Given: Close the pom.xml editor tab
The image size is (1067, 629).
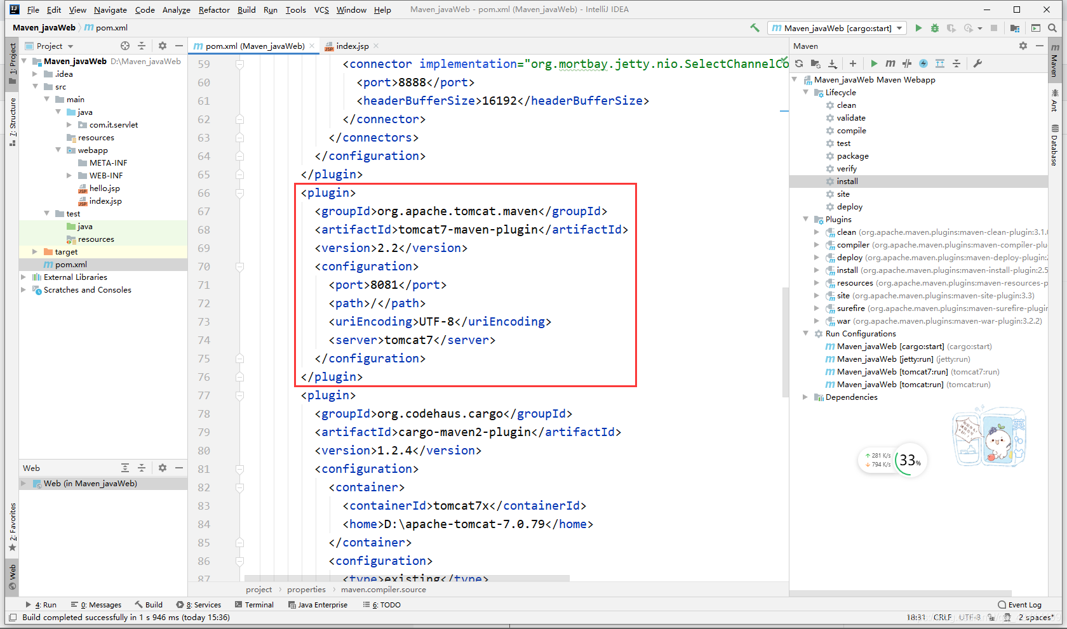Looking at the screenshot, I should click(312, 46).
